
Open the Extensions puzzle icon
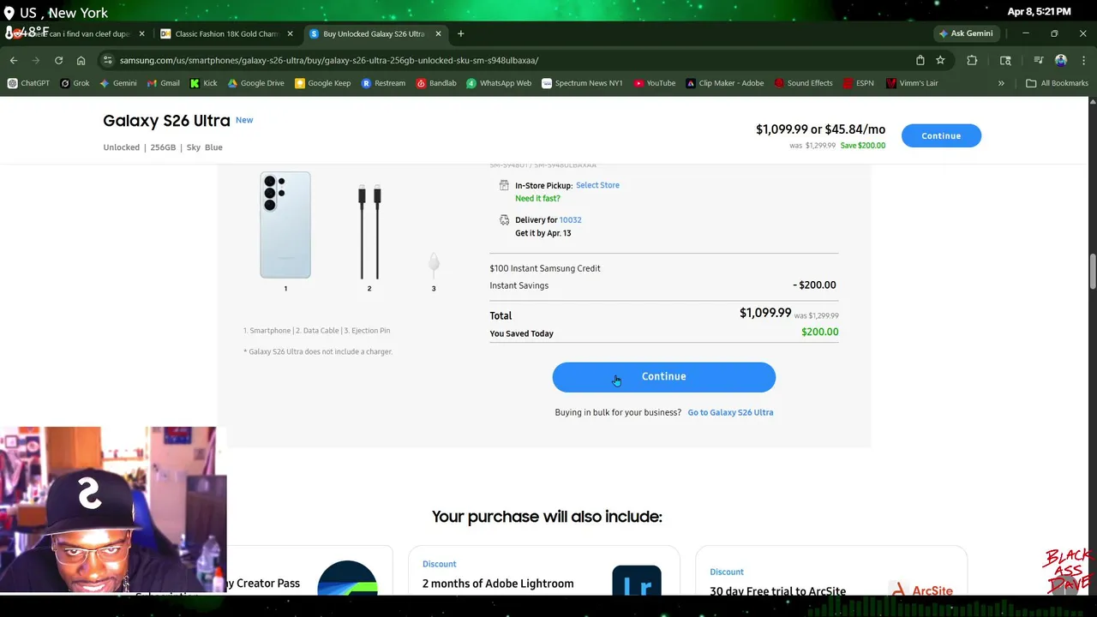972,60
